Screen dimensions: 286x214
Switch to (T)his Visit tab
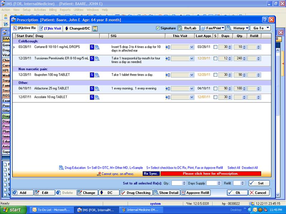point(50,29)
